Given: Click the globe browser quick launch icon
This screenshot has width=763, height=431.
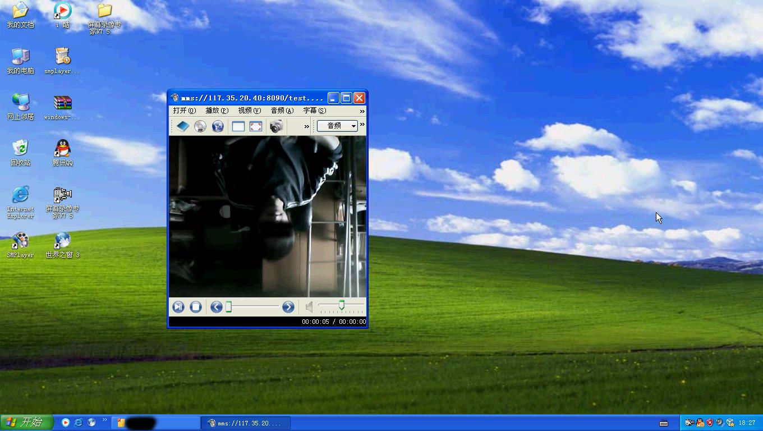Looking at the screenshot, I should coord(91,423).
